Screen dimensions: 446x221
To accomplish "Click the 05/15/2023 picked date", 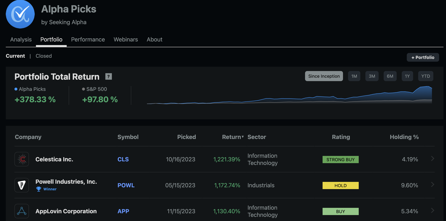I will (x=180, y=185).
